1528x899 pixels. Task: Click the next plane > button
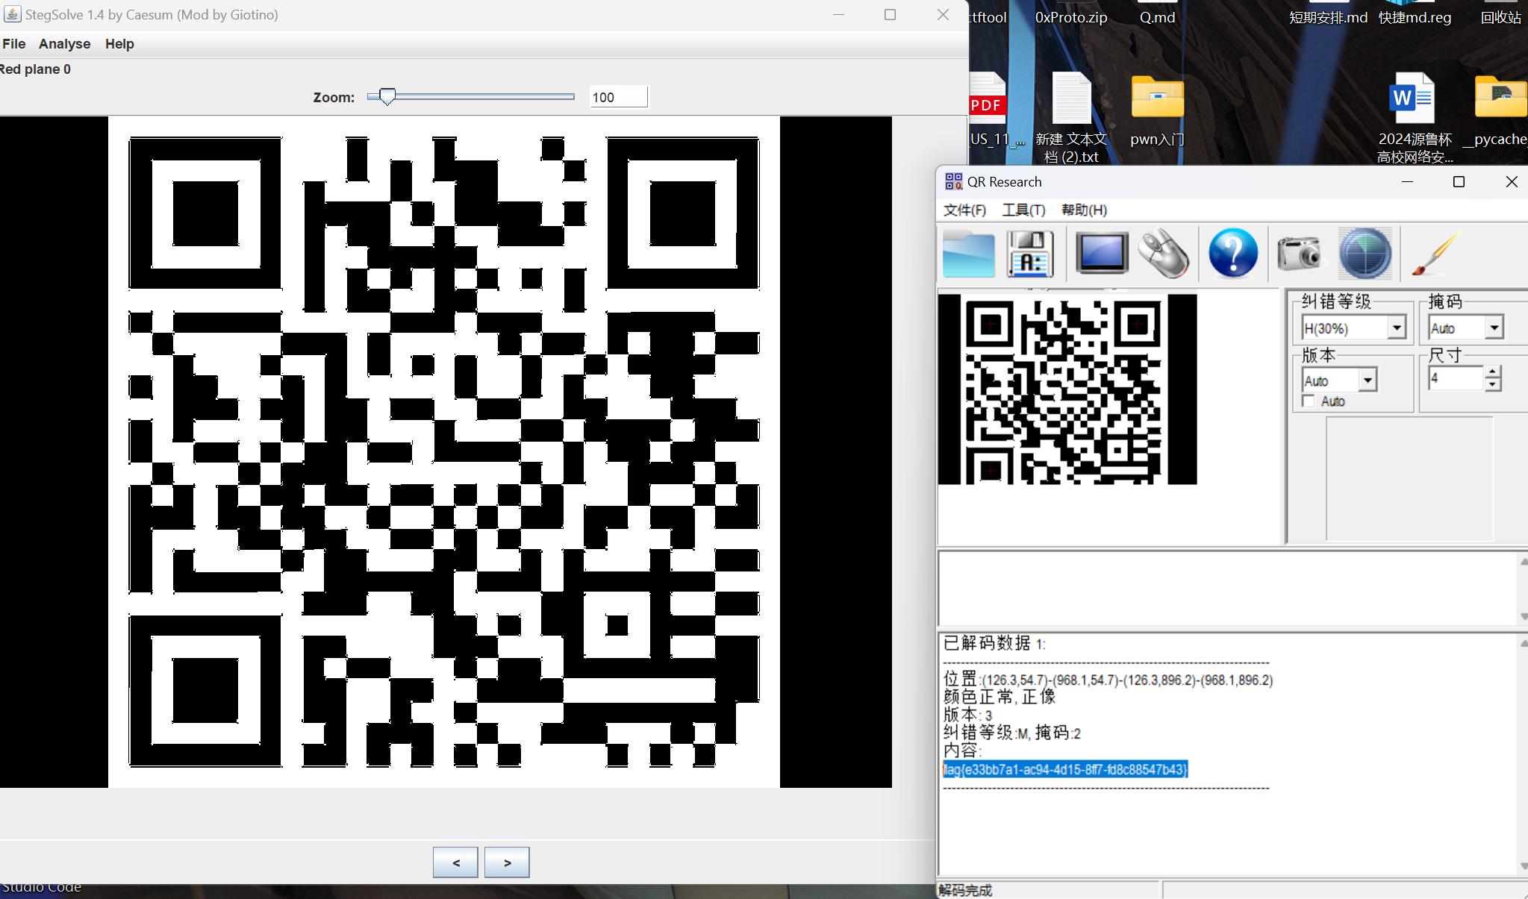pyautogui.click(x=507, y=862)
